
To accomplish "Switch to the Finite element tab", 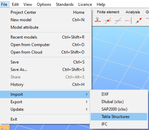I will [108, 12].
